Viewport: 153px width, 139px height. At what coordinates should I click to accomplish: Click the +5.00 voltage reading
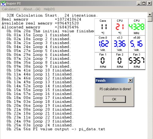pos(136,44)
